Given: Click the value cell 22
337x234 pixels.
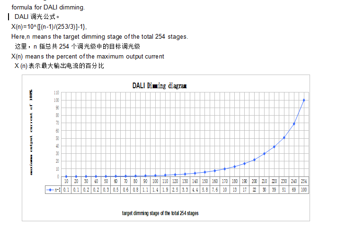Looking at the screenshot, I should pos(255,190).
